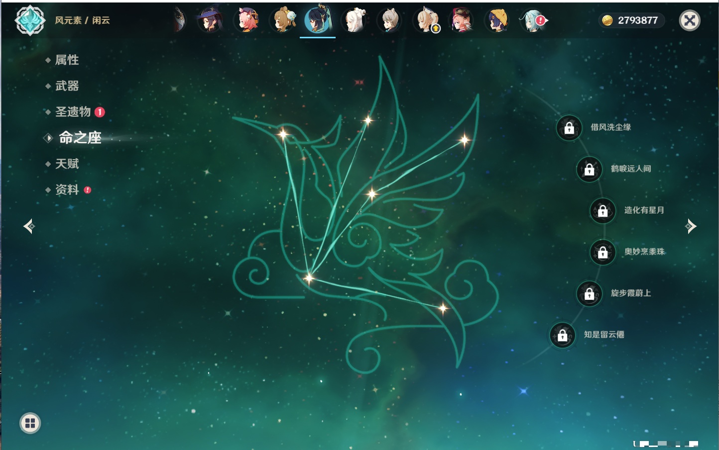Select the 旋步霞蔚上 locked constellation
The height and width of the screenshot is (450, 719).
[x=589, y=294]
